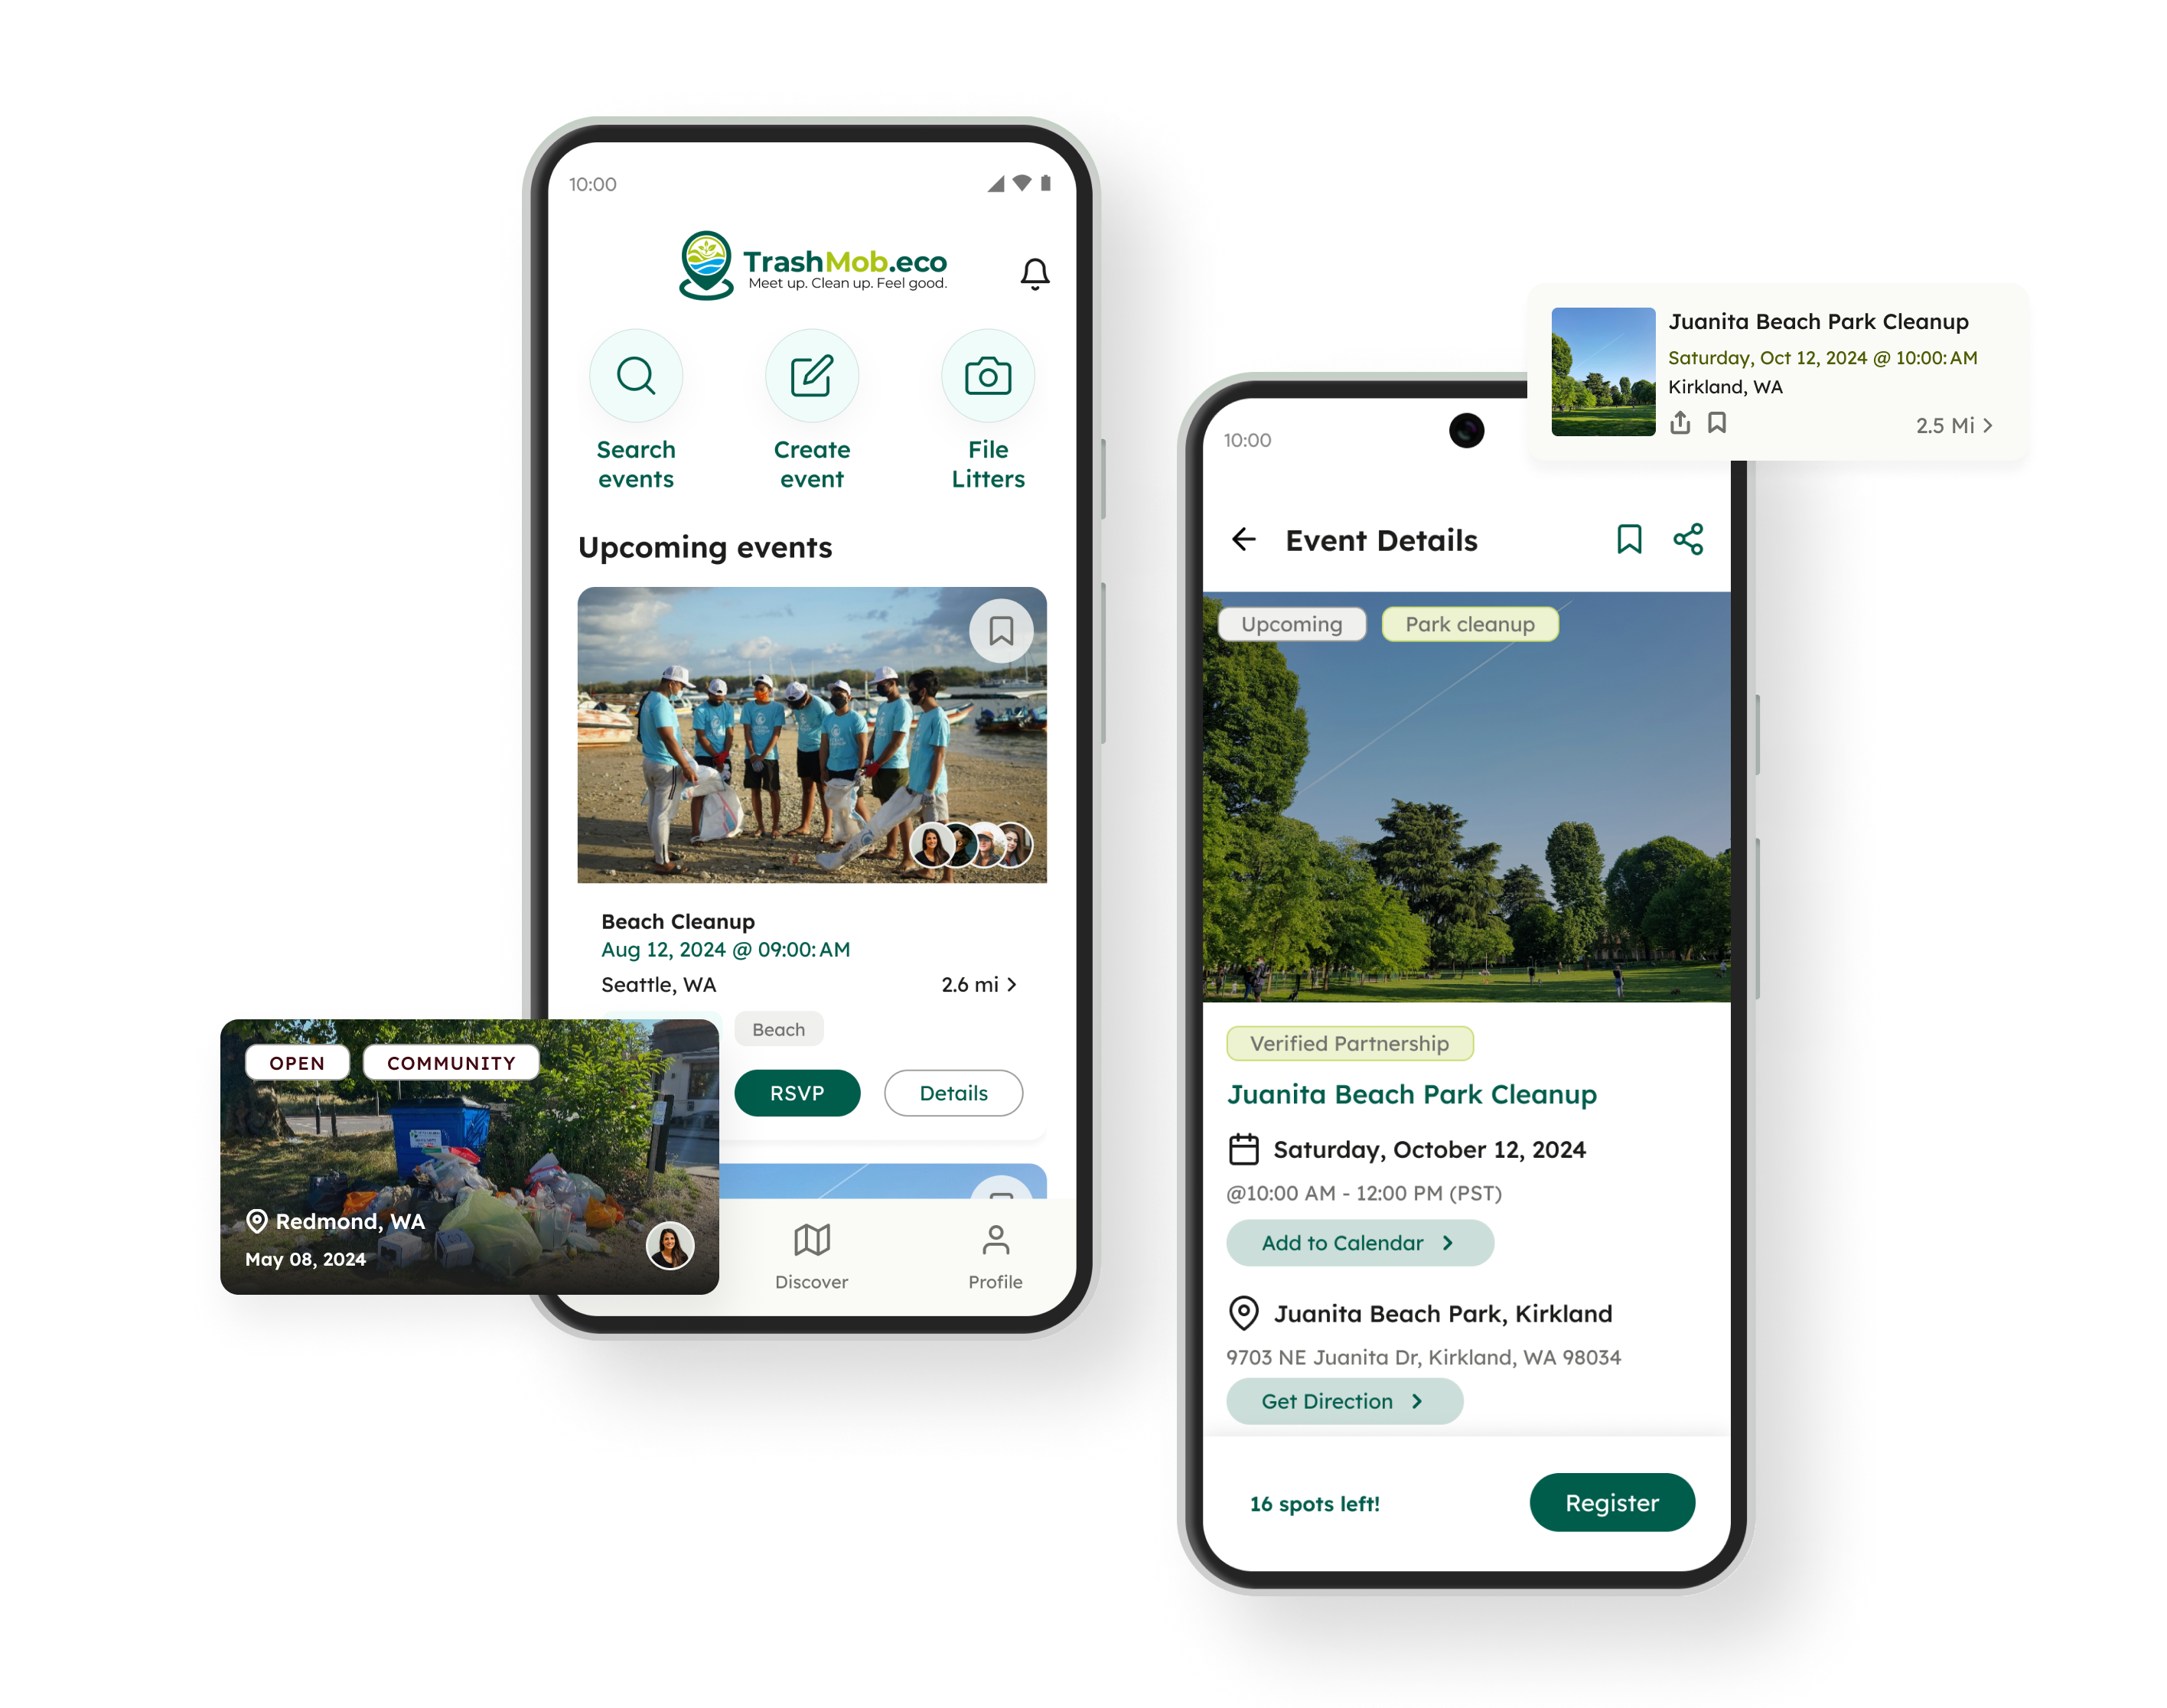
Task: Tap the bookmark icon on Beach Cleanup card
Action: click(1002, 630)
